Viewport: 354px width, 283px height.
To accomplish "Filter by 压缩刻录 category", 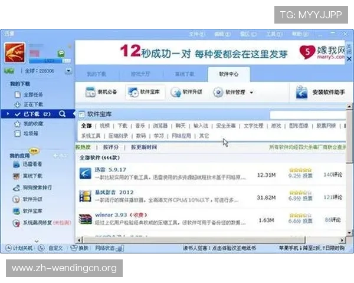I will [x=118, y=136].
